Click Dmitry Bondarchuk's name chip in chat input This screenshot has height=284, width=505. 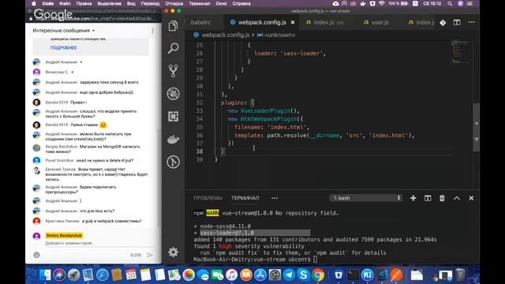coord(64,235)
